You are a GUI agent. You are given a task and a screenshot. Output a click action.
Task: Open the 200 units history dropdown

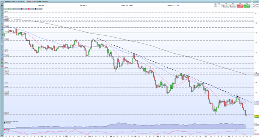[x=21, y=2]
